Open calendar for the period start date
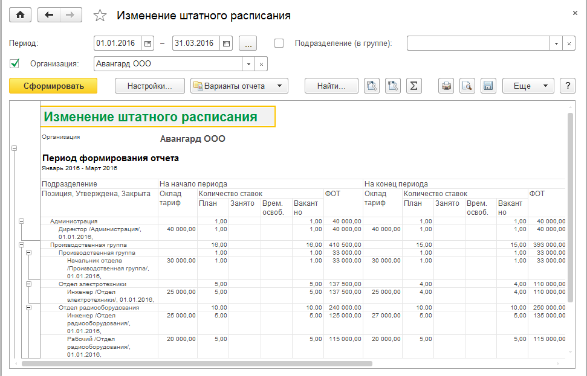 148,43
